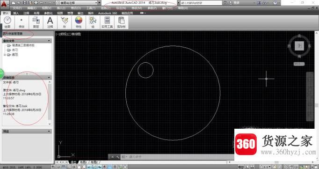Open the Autodesk 360 ribbon tab
Viewport: 319px width, 169px height.
[108, 13]
